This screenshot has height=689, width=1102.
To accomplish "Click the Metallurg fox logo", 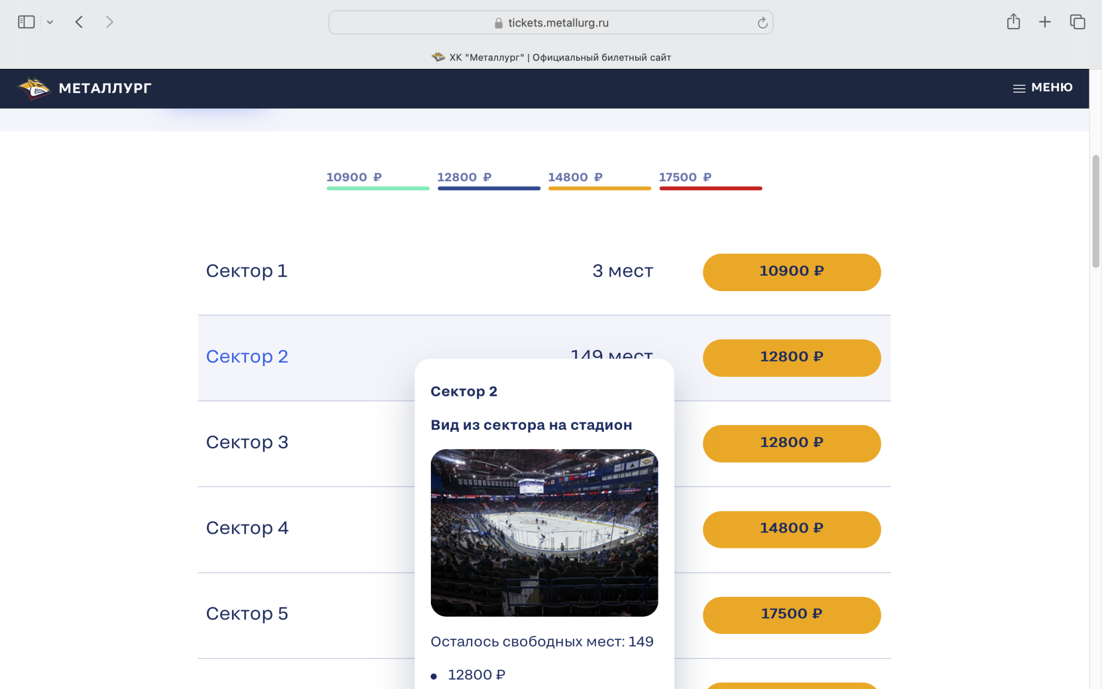I will click(x=34, y=88).
